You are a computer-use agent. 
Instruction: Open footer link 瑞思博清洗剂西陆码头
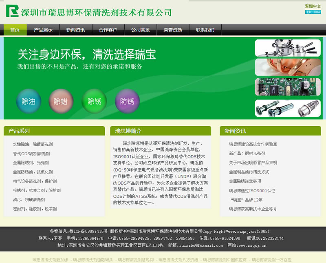(x=93, y=260)
